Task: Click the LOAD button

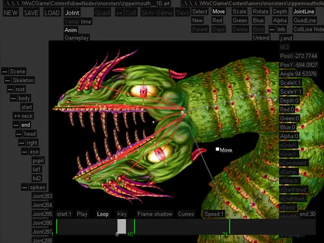Action: pyautogui.click(x=52, y=13)
